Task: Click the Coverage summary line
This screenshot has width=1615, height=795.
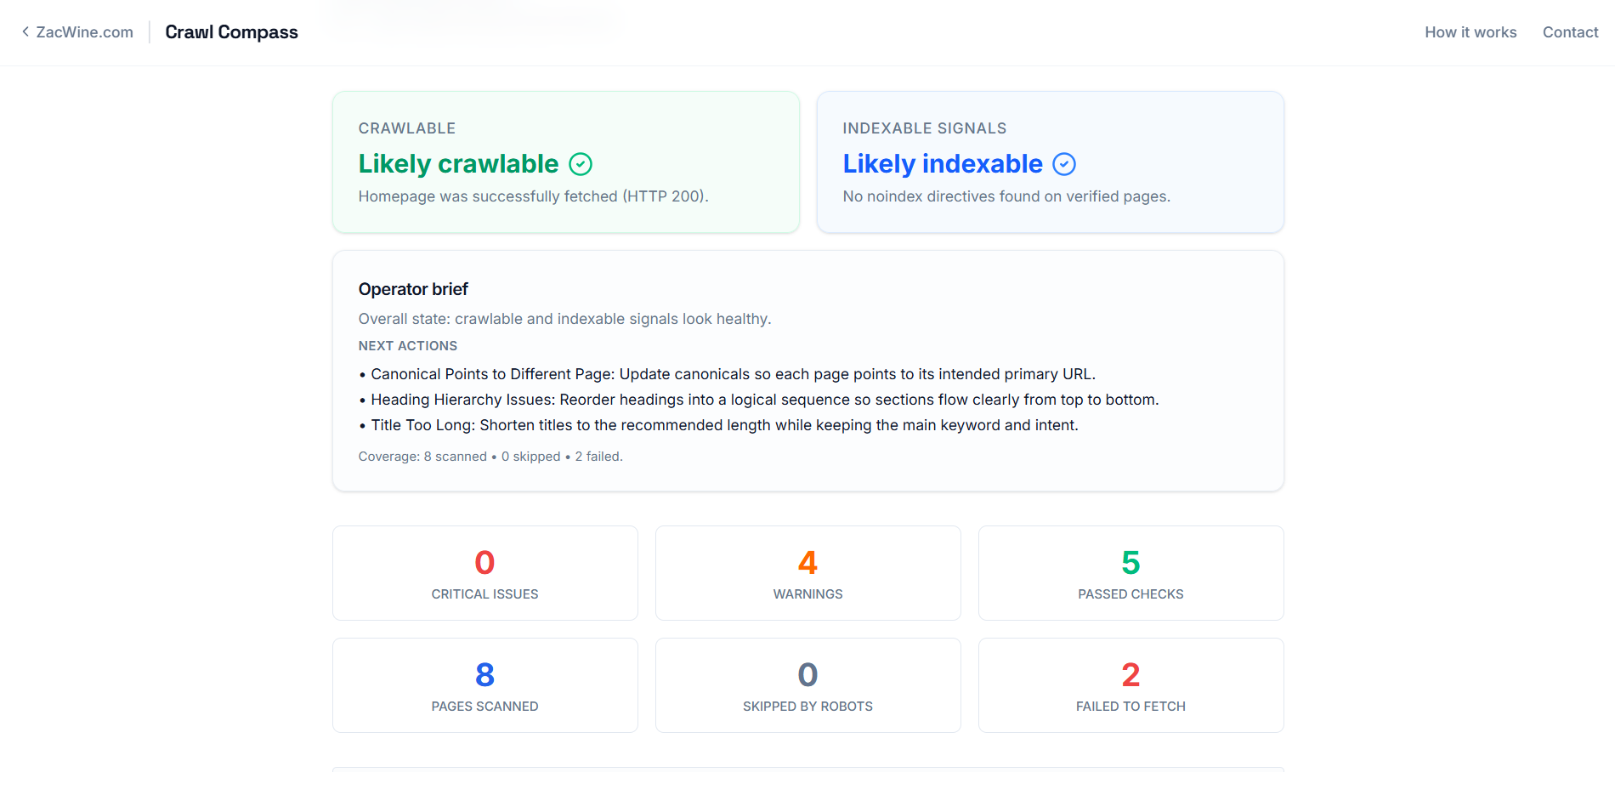Action: coord(490,457)
